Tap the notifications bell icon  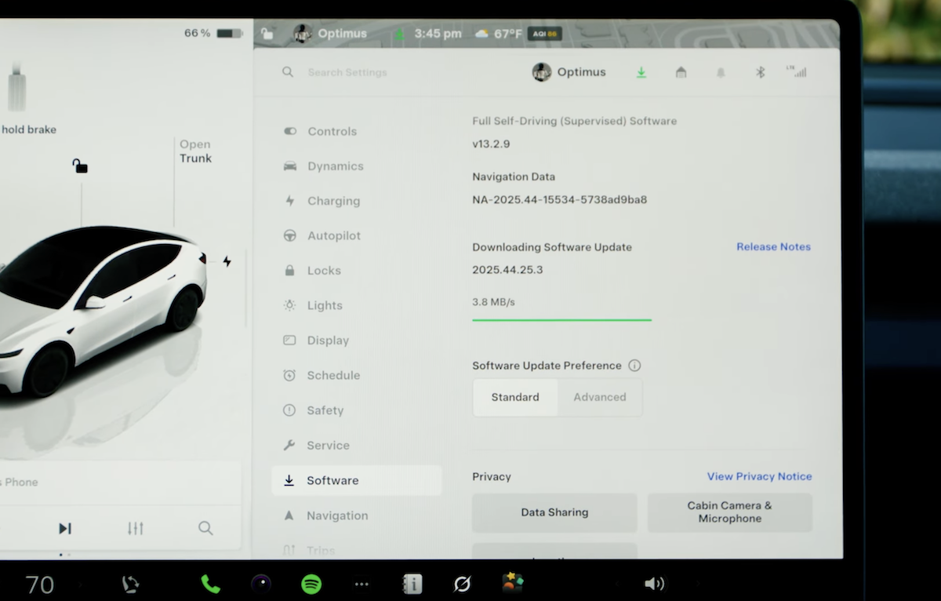[720, 72]
